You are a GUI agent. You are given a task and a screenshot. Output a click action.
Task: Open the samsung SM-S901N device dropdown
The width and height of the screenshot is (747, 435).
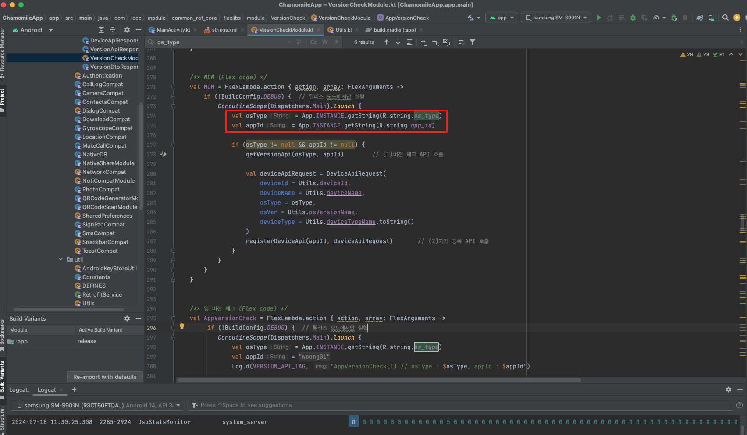(x=556, y=18)
